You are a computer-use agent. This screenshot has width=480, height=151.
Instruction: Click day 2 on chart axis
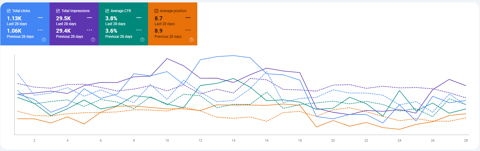tap(34, 140)
